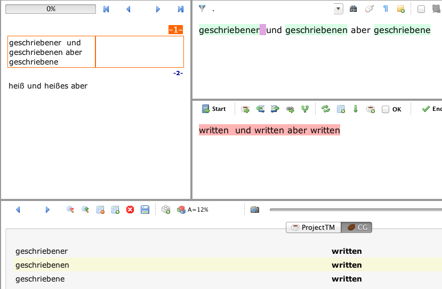The image size is (442, 289).
Task: Jump to the last segment arrow
Action: 181,9
